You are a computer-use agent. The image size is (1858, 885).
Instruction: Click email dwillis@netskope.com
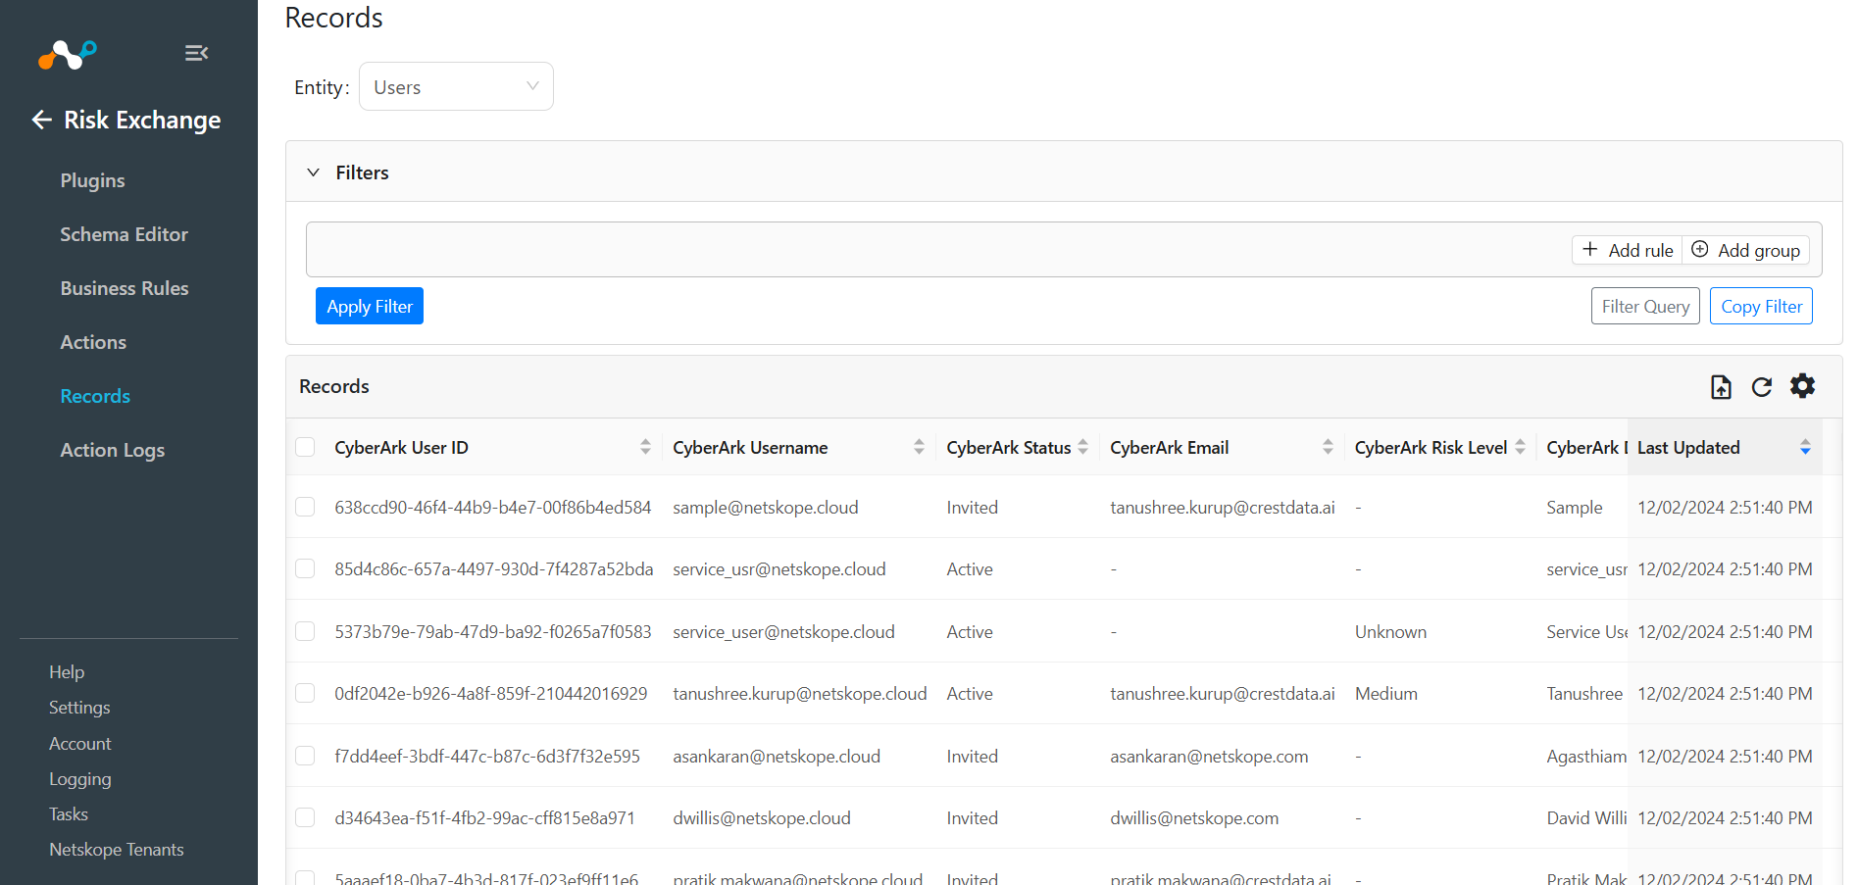[x=1194, y=817]
